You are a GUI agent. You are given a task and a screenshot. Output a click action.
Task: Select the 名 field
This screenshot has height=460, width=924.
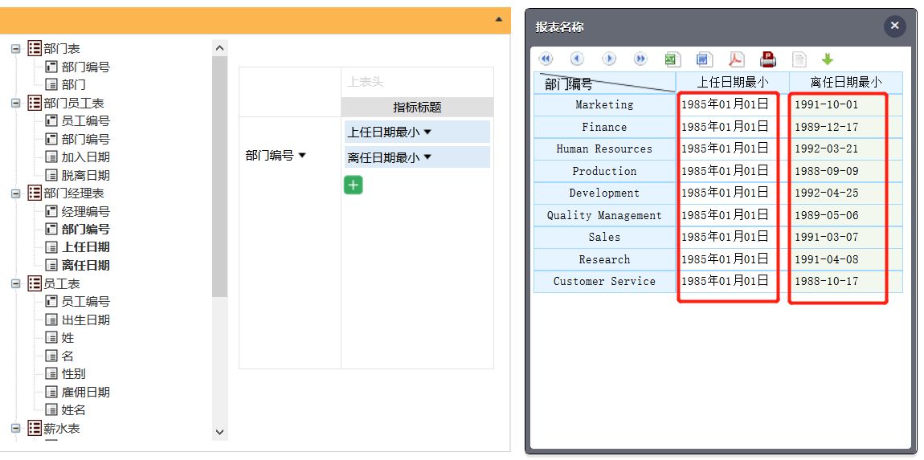coord(67,356)
